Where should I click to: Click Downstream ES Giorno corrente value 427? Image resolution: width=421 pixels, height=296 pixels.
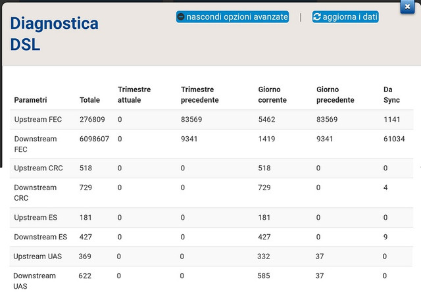click(x=264, y=237)
